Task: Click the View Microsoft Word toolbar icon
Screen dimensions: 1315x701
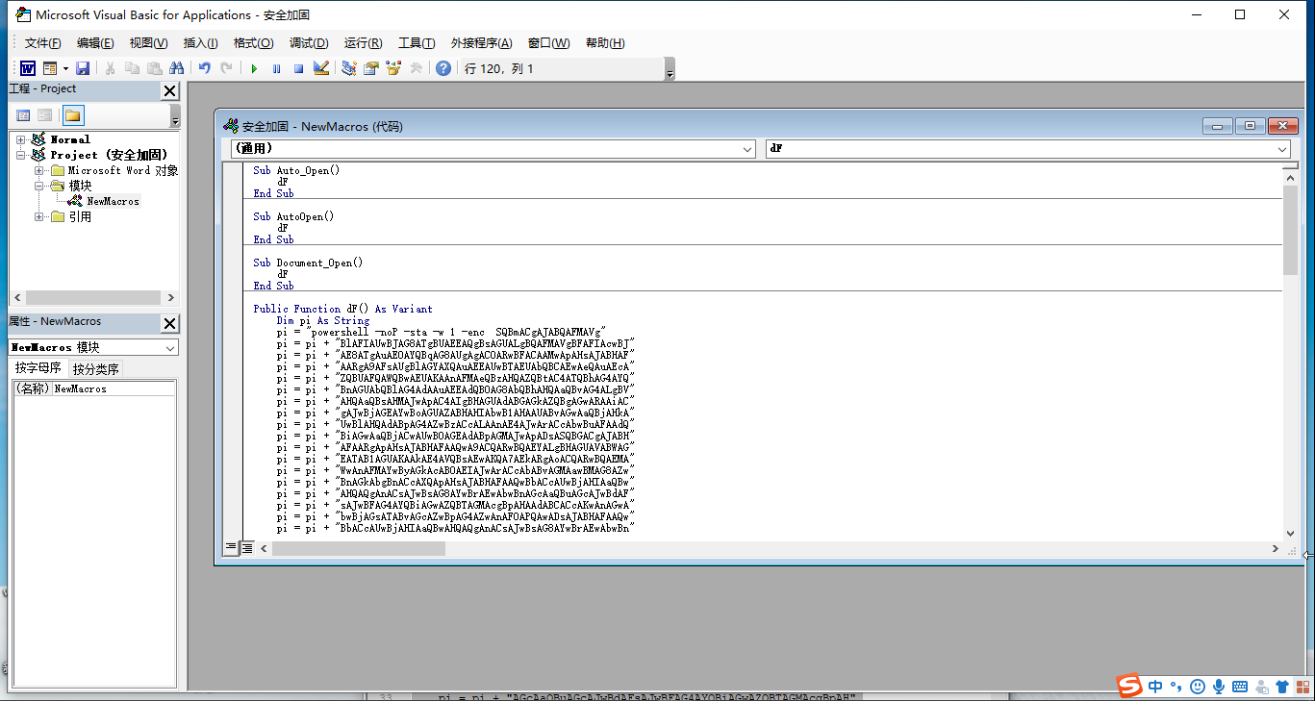Action: pyautogui.click(x=28, y=68)
